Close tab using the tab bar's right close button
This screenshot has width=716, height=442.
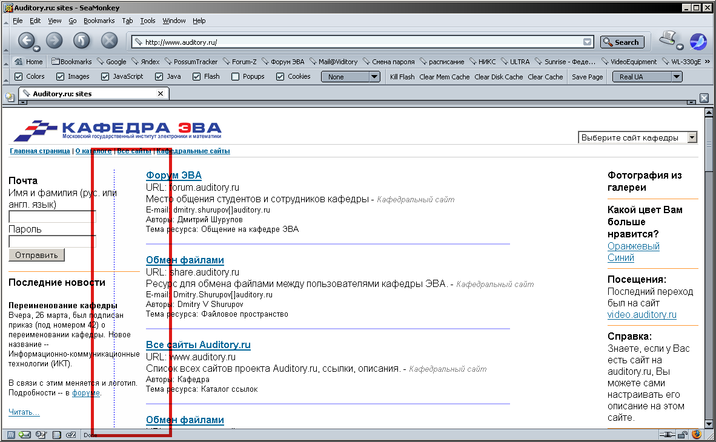[704, 97]
